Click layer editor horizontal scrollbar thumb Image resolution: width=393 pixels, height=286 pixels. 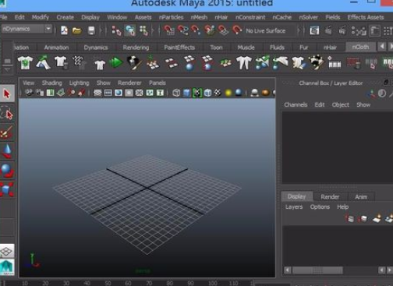point(317,270)
